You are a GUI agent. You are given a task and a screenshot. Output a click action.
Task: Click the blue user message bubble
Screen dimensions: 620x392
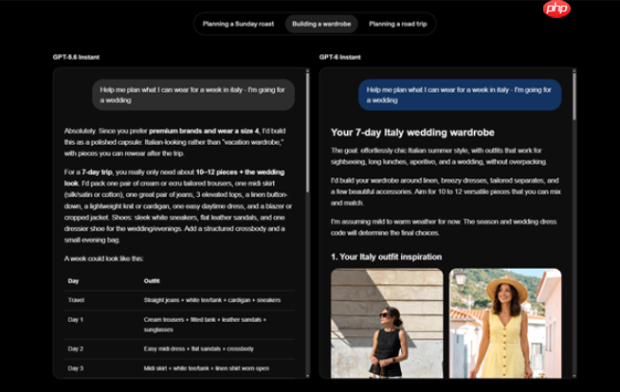460,95
